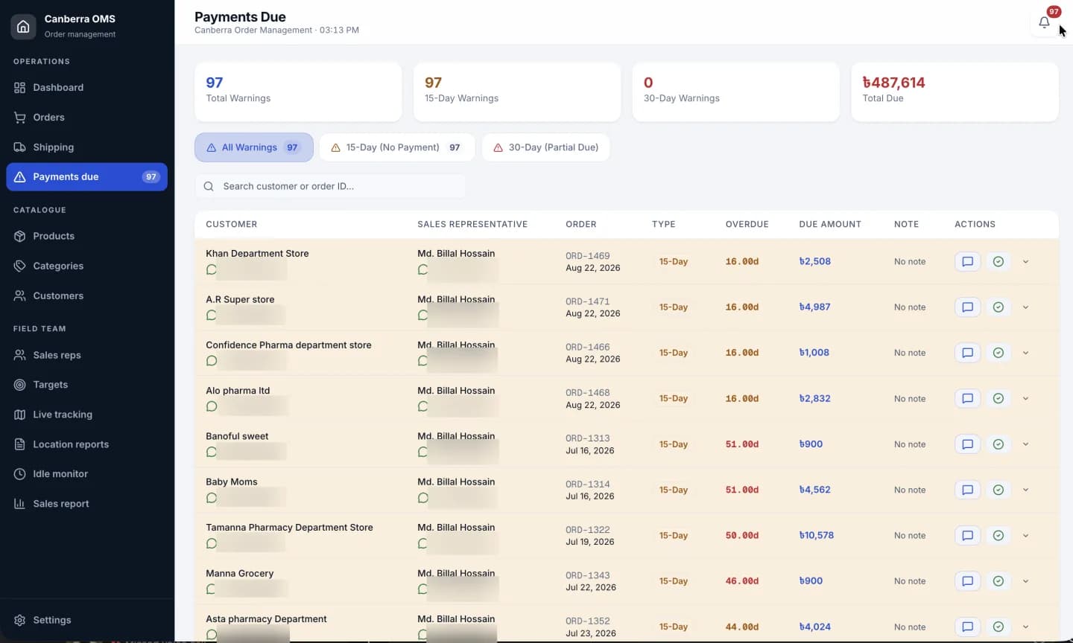Click the 0 30-Day Warnings card
This screenshot has height=643, width=1073.
coord(735,92)
